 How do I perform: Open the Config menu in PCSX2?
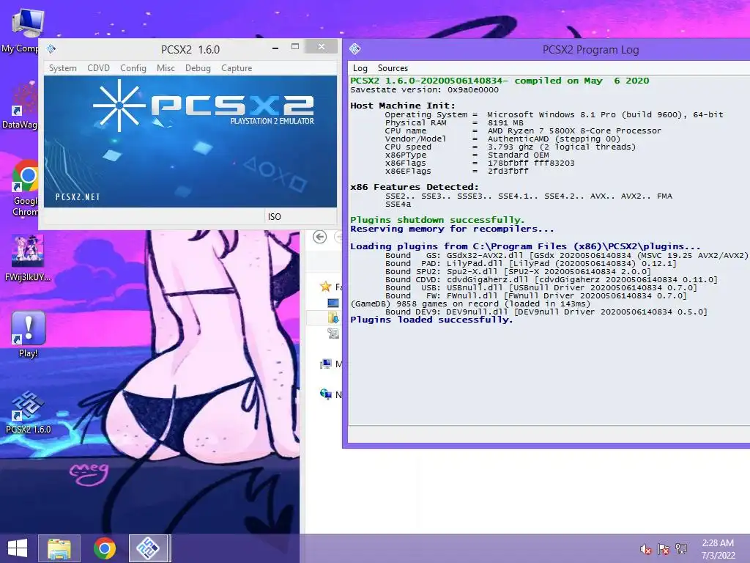pos(133,68)
